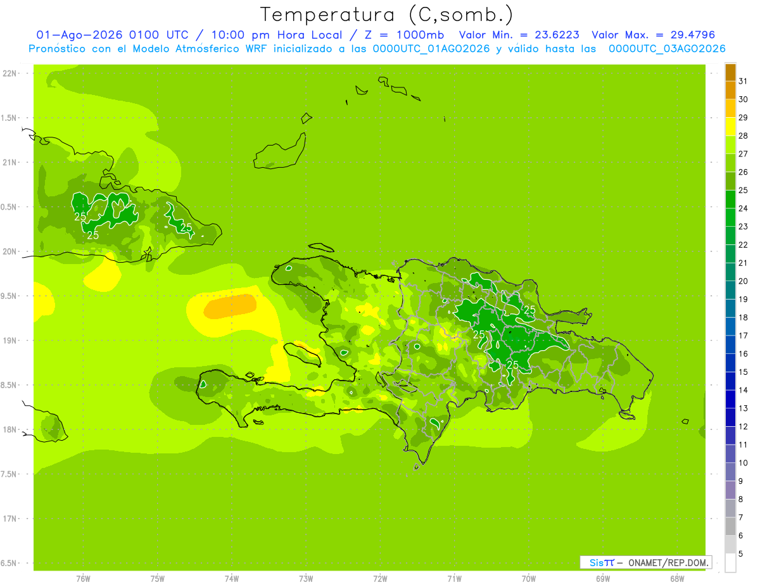Click the '22N' latitude label
The width and height of the screenshot is (760, 587).
(10, 73)
